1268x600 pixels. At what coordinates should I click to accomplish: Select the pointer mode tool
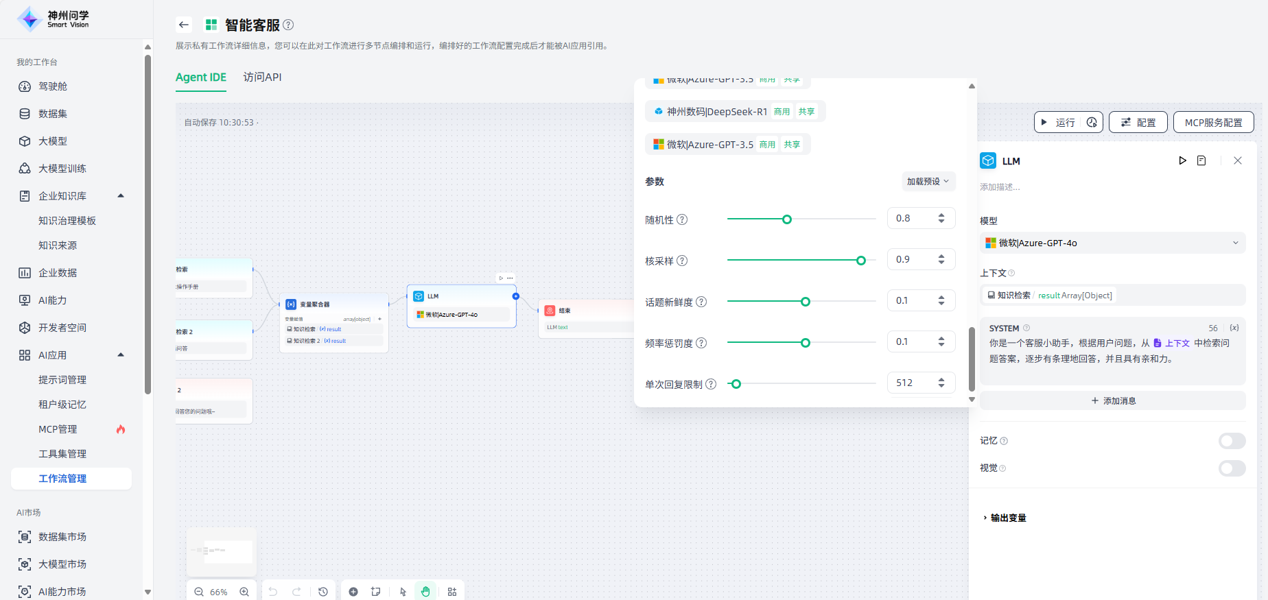coord(403,592)
